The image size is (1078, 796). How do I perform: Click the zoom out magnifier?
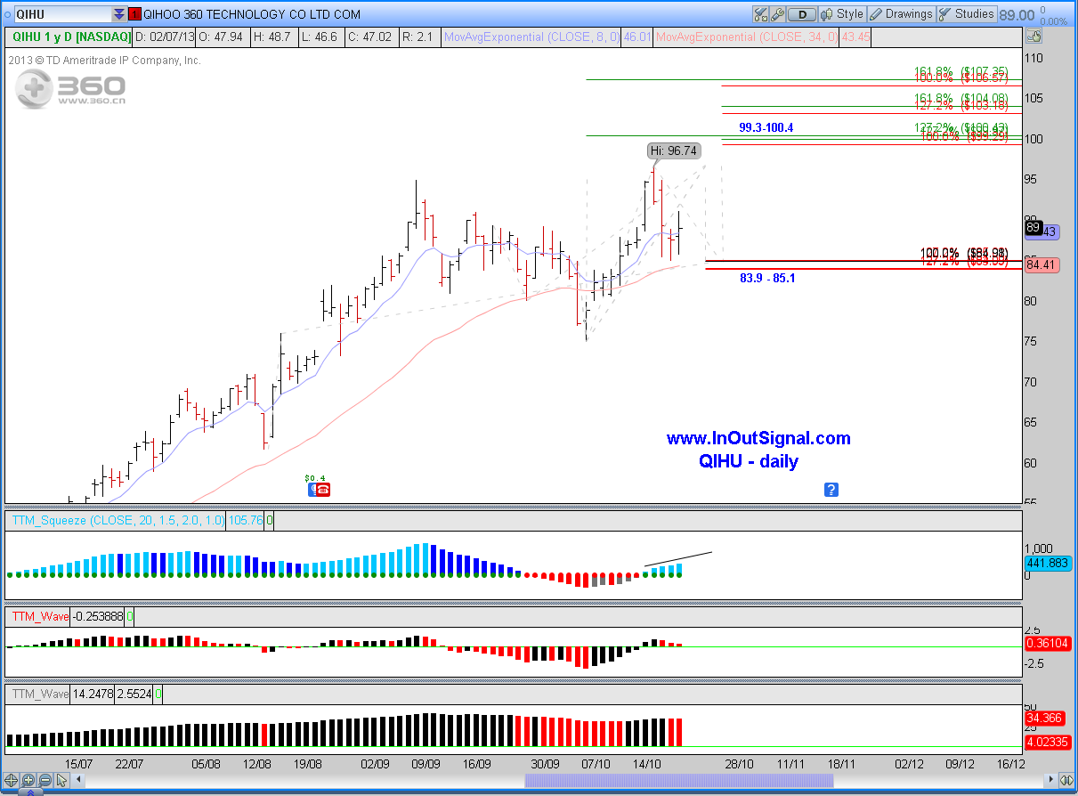[45, 781]
